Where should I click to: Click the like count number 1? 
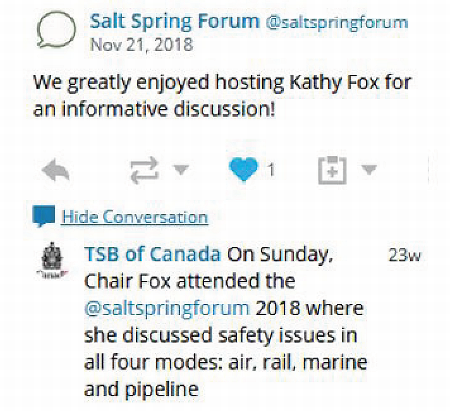click(270, 171)
